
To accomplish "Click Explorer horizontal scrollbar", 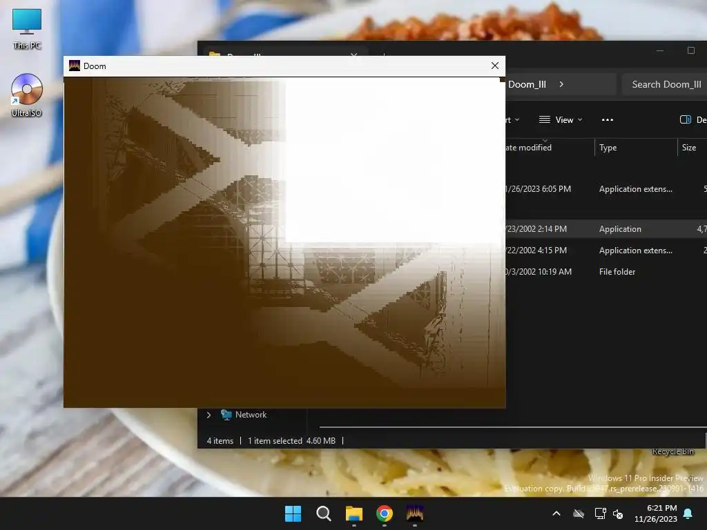I will 513,426.
